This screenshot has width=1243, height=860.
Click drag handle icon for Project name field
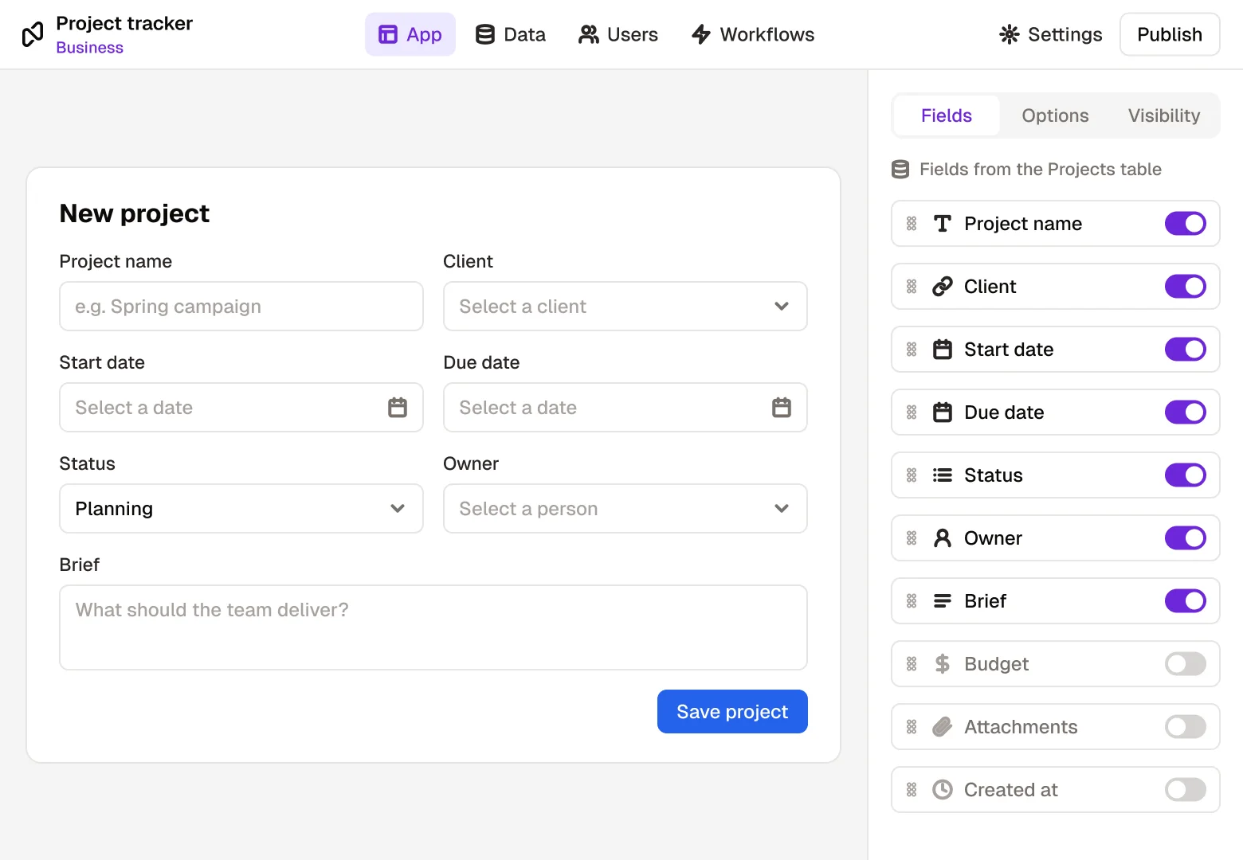pyautogui.click(x=912, y=224)
